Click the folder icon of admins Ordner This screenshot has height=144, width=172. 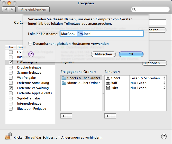click(64, 83)
